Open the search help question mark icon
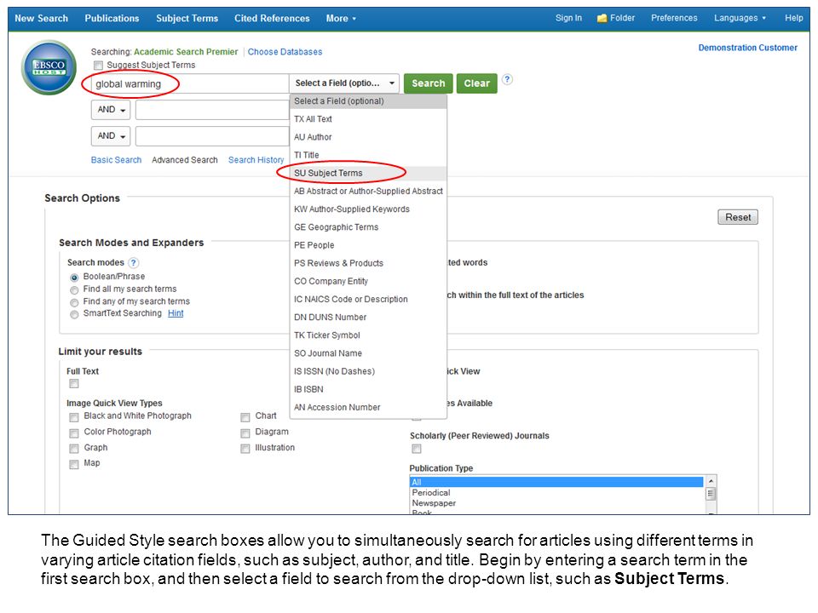The width and height of the screenshot is (818, 613). point(507,79)
